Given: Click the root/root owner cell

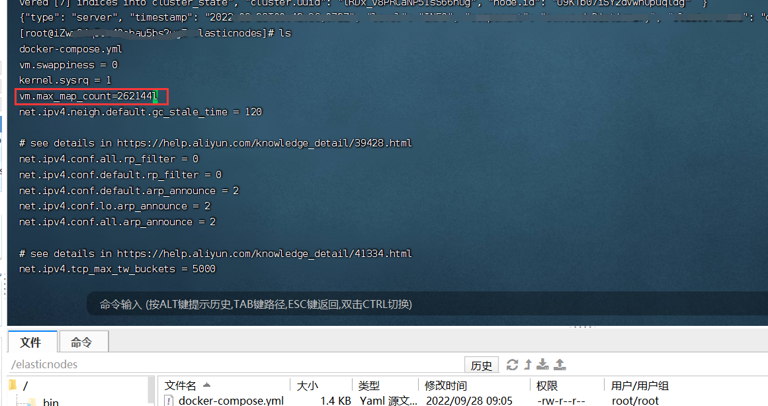Looking at the screenshot, I should click(x=635, y=401).
